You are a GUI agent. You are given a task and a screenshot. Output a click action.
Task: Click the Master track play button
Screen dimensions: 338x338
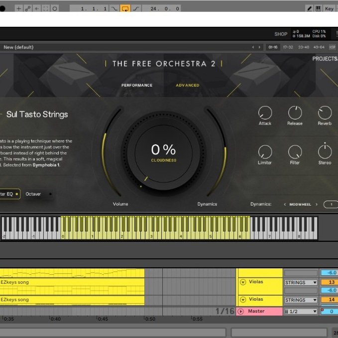(240, 312)
